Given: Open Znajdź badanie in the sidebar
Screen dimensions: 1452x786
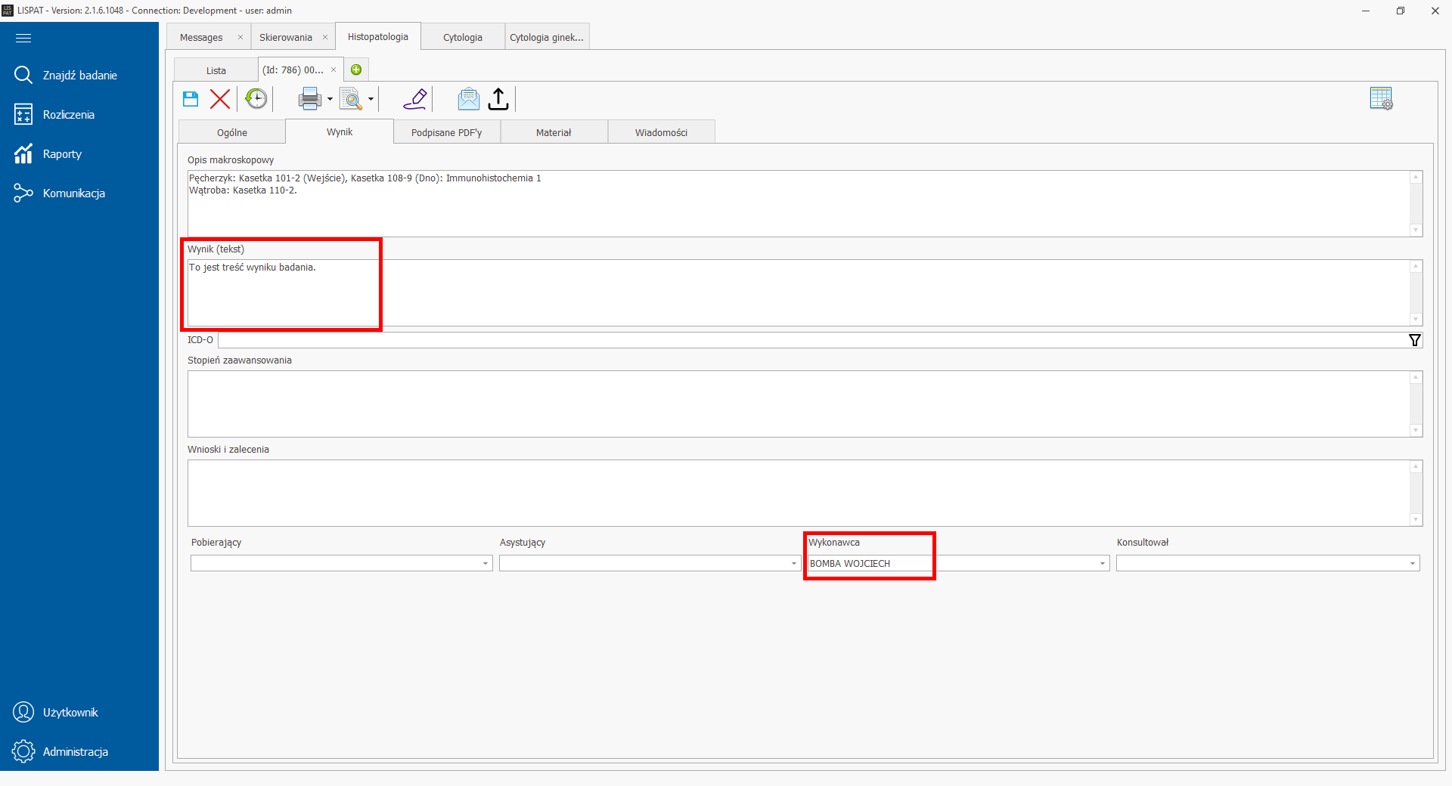Looking at the screenshot, I should point(79,76).
